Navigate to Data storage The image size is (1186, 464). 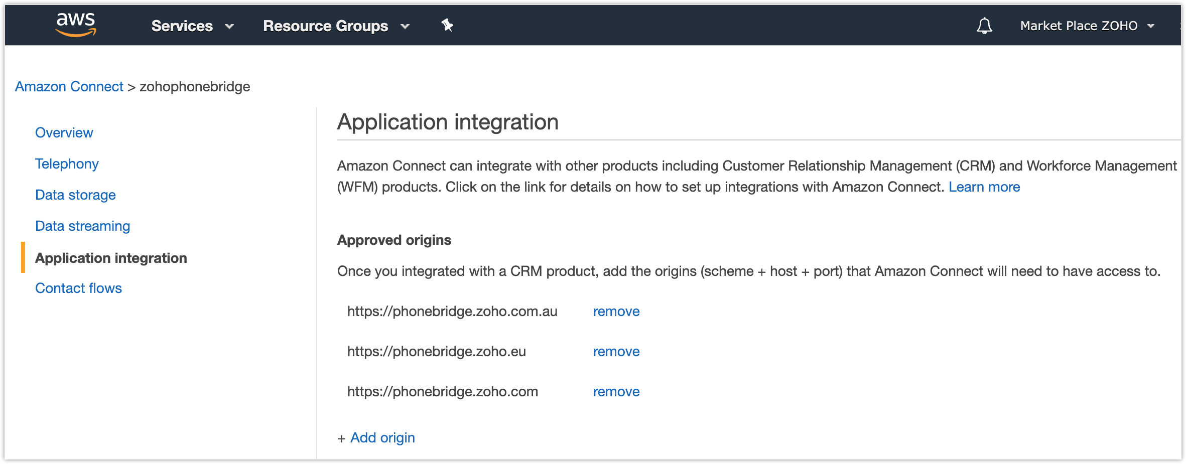[x=75, y=195]
